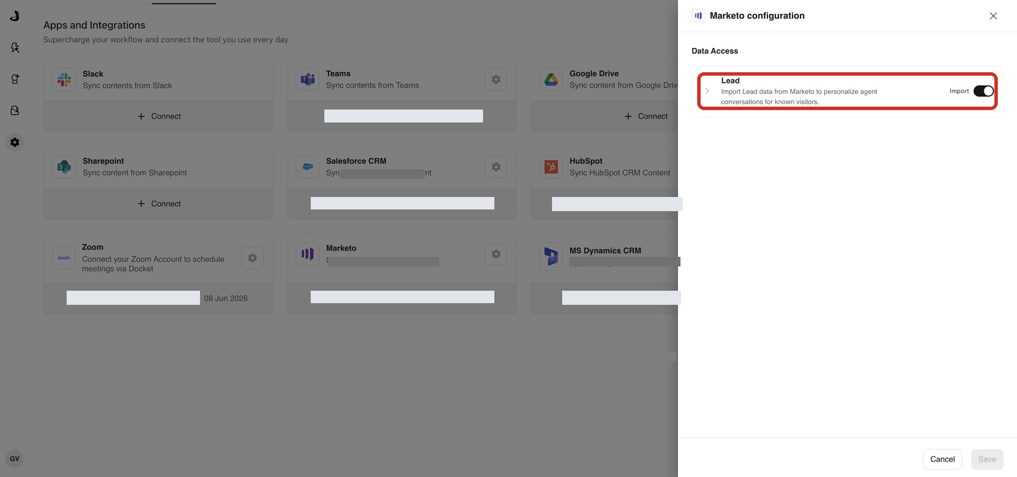
Task: Click the 'Data Access' section label
Action: (x=715, y=51)
